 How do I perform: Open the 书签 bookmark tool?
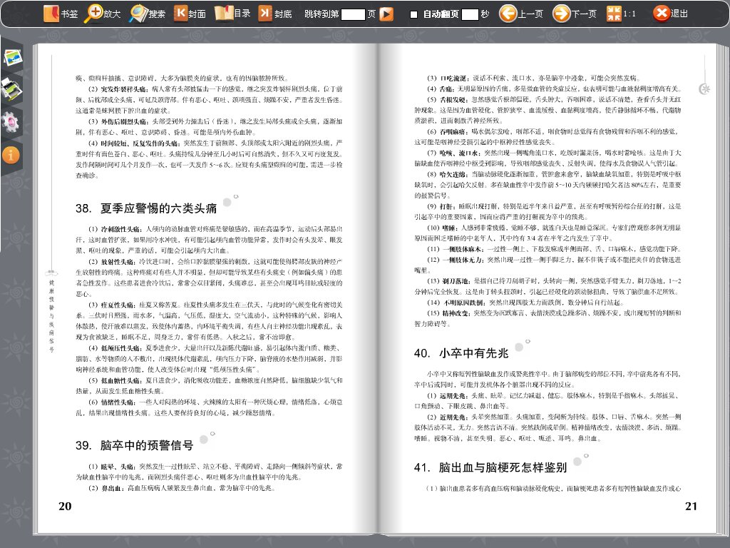[61, 14]
